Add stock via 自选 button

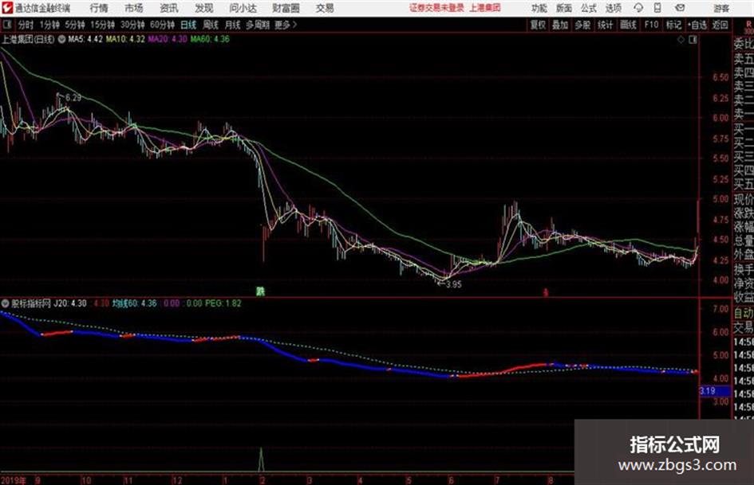(x=697, y=25)
